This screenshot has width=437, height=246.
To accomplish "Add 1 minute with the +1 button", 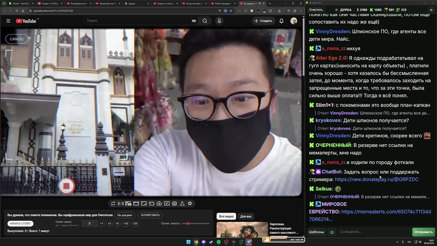I will click(x=101, y=223).
